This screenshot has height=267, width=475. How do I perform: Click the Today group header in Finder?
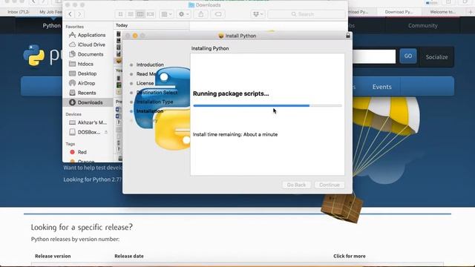pyautogui.click(x=122, y=25)
